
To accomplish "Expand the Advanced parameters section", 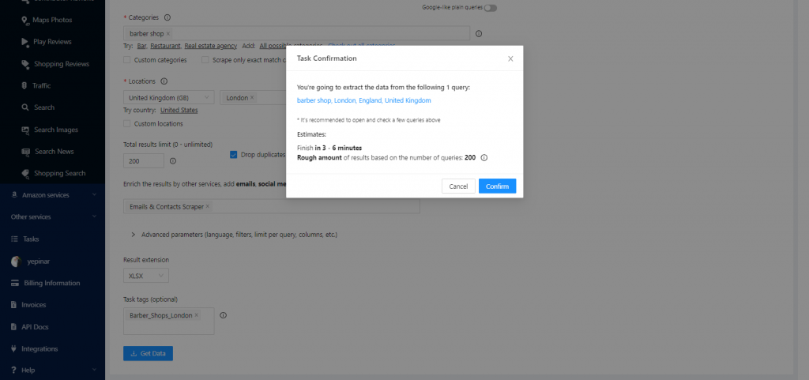I will tap(133, 235).
